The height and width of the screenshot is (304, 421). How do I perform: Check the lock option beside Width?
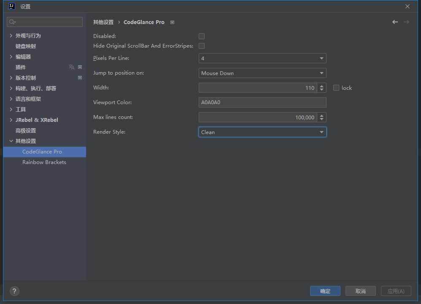(x=336, y=87)
